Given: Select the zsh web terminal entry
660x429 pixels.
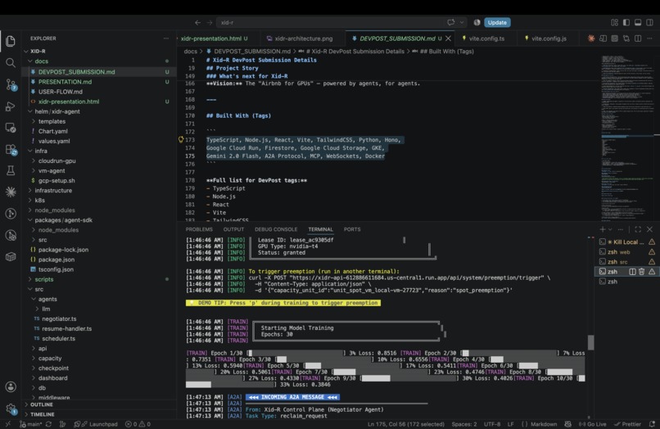Looking at the screenshot, I should 626,252.
